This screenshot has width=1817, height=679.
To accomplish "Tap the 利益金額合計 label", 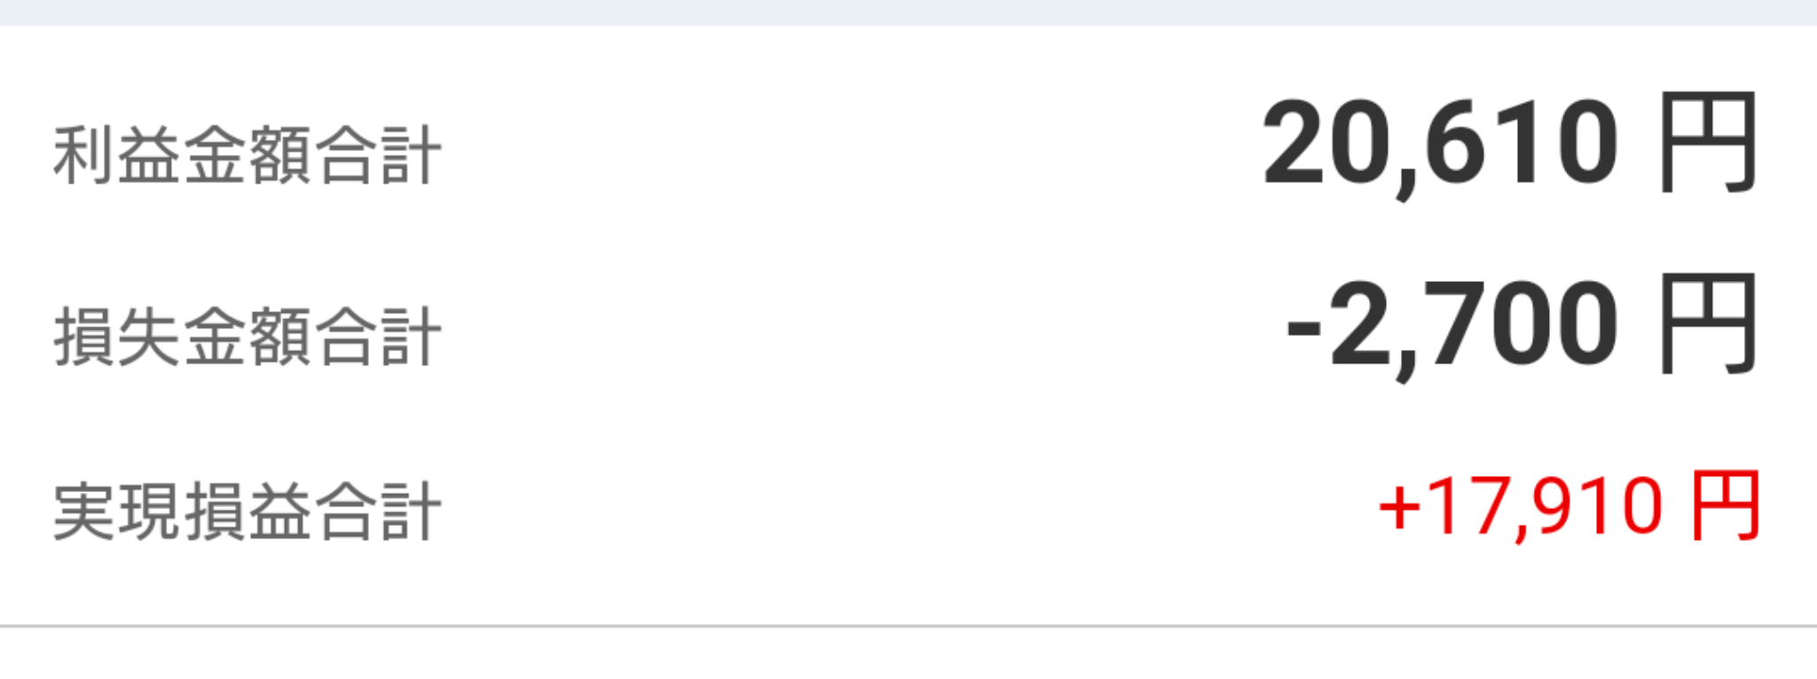I will coord(248,155).
